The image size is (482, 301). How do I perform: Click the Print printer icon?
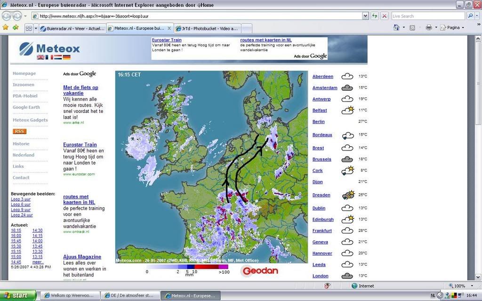pos(429,28)
